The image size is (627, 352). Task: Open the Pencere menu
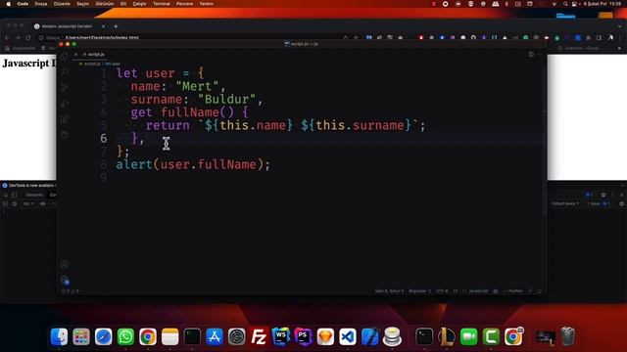click(x=184, y=4)
